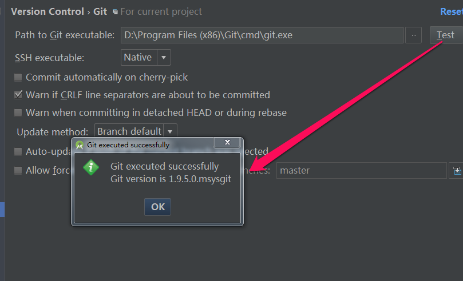Click the Test button
This screenshot has height=281, width=463.
pyautogui.click(x=446, y=35)
